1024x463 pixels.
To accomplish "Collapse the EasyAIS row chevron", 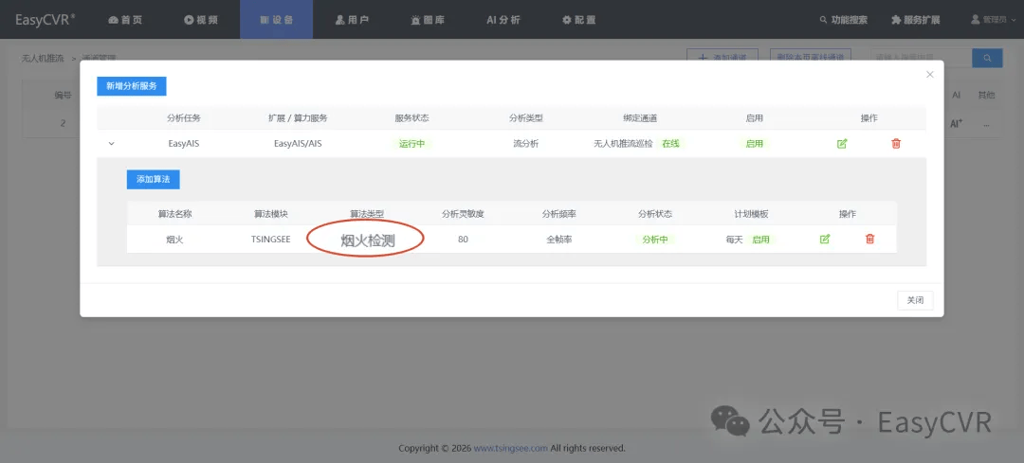I will point(111,144).
